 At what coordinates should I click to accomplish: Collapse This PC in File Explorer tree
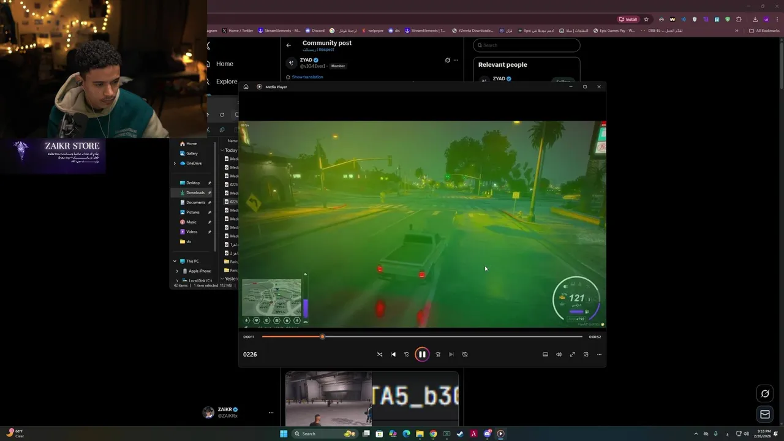coord(175,261)
